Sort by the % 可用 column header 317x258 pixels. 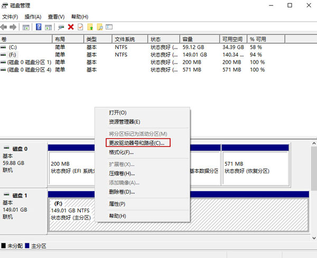click(266, 39)
